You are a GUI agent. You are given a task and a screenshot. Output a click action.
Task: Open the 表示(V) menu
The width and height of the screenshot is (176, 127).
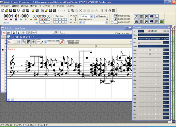pos(24,6)
